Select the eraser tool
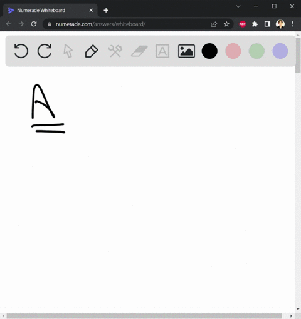The width and height of the screenshot is (301, 319). click(x=139, y=51)
